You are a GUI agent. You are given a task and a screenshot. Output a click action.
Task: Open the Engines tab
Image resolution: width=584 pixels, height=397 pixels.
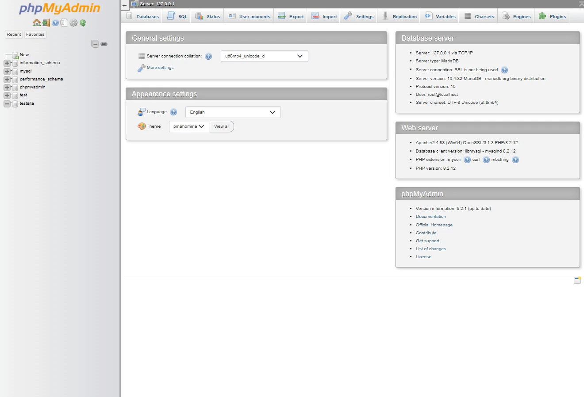[x=516, y=16]
